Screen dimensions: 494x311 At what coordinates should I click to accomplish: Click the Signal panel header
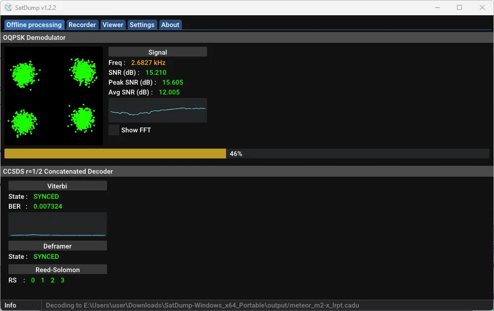158,52
